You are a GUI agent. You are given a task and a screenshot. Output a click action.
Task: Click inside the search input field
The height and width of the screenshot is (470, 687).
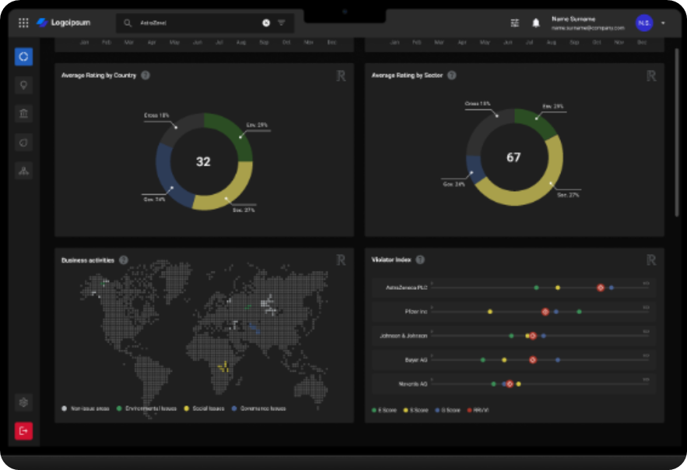[195, 23]
